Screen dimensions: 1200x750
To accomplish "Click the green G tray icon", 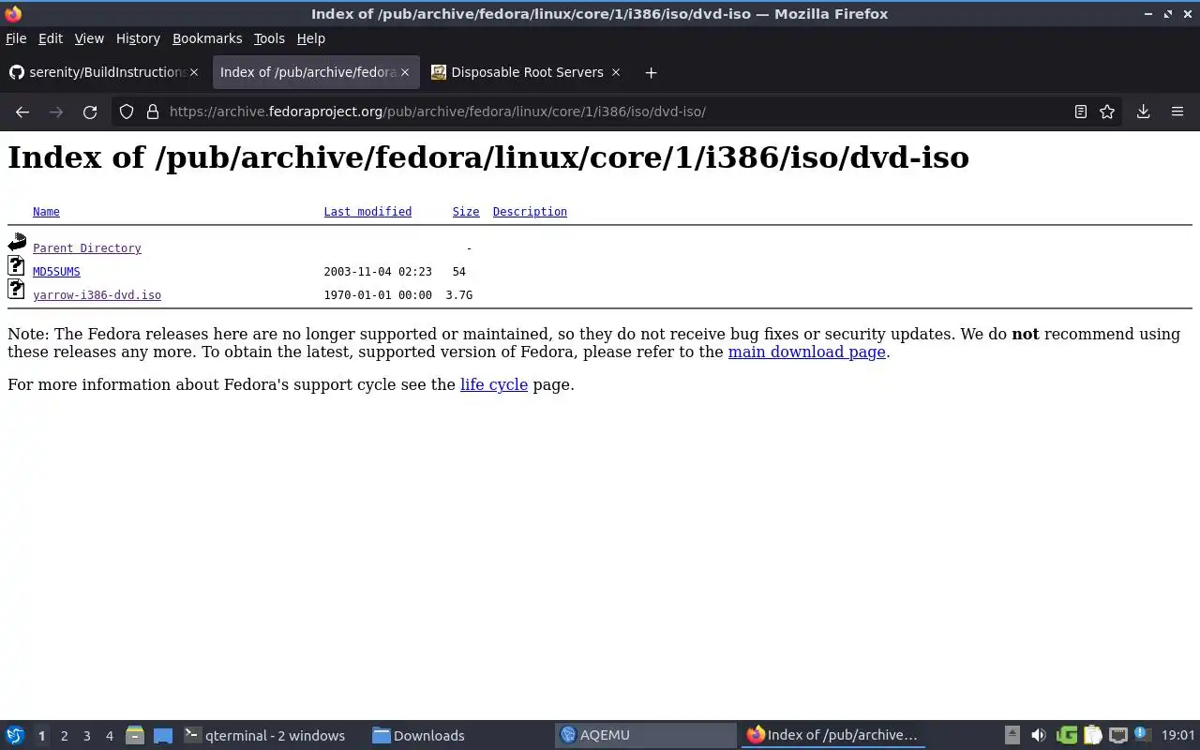I will tap(1066, 735).
